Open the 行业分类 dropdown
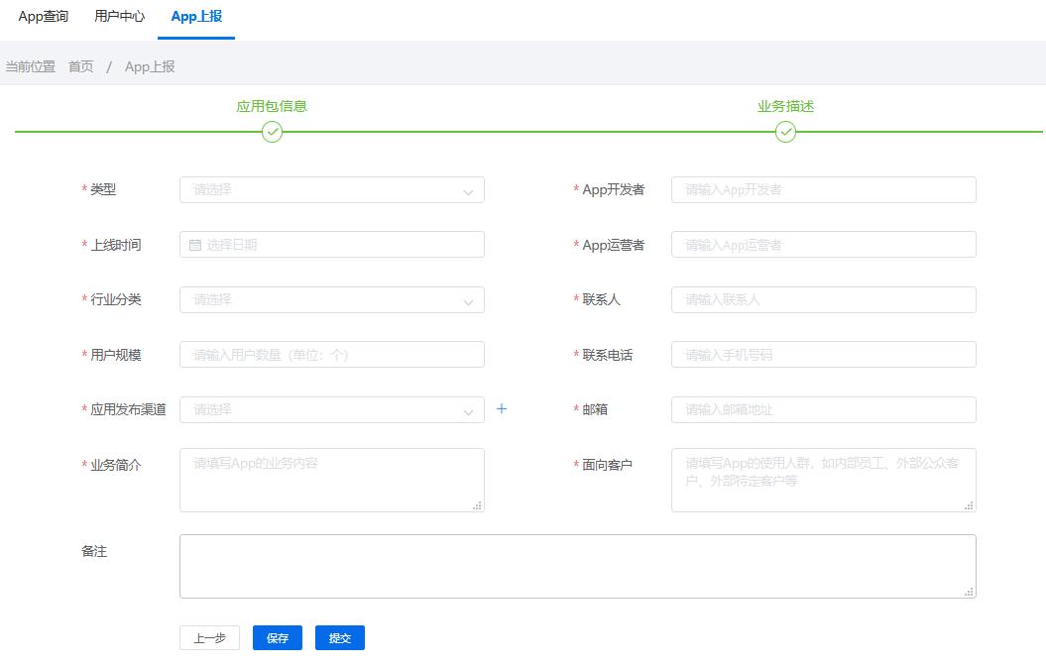Viewport: 1046px width, 667px height. [331, 298]
